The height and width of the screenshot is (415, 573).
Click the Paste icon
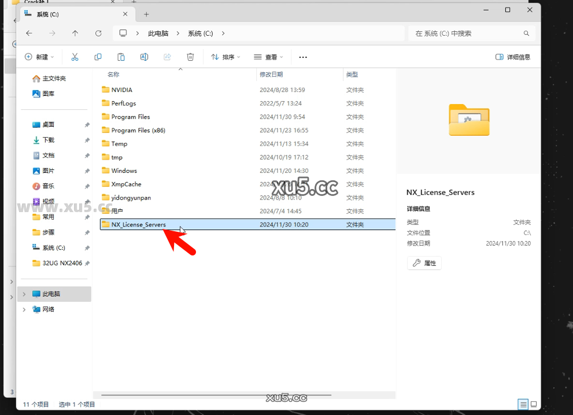(x=120, y=57)
